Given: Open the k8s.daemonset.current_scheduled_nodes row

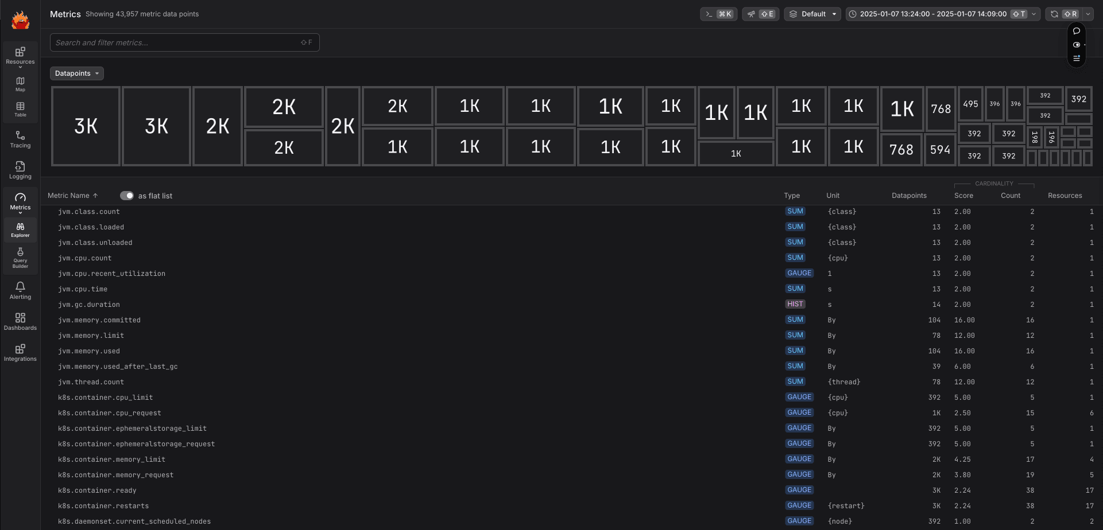Looking at the screenshot, I should coord(571,521).
